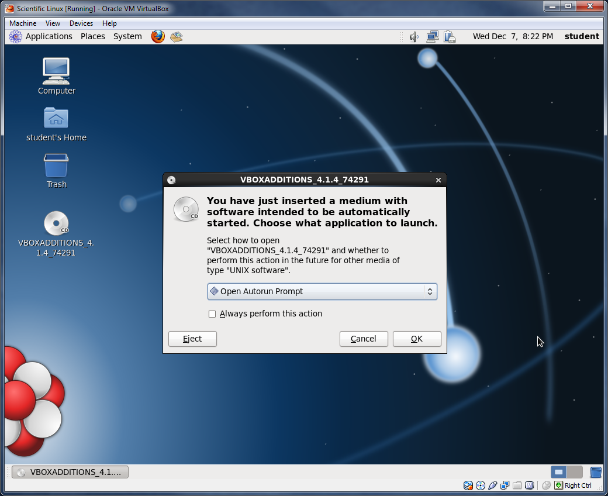The width and height of the screenshot is (608, 496).
Task: Click the volume speaker icon in panel
Action: point(414,37)
